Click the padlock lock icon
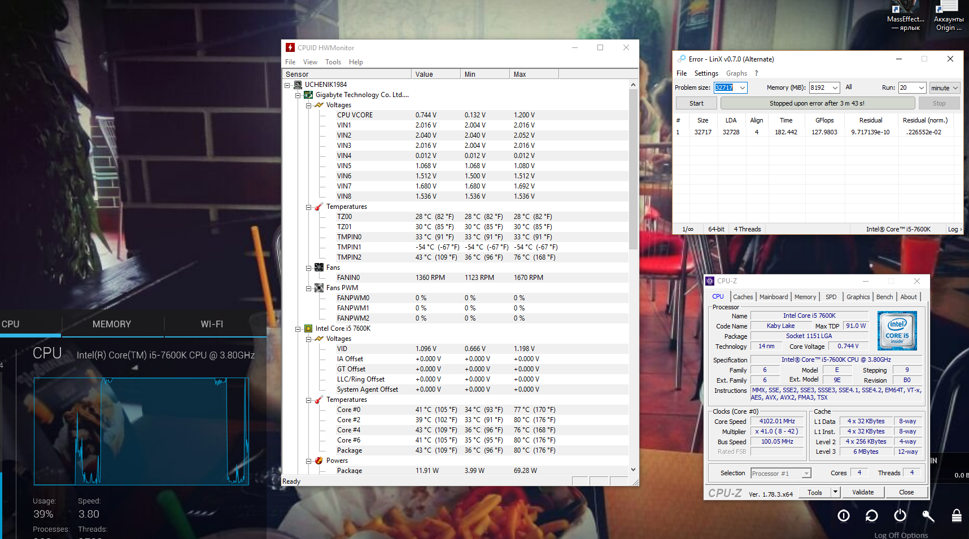This screenshot has width=969, height=539. coord(957,515)
